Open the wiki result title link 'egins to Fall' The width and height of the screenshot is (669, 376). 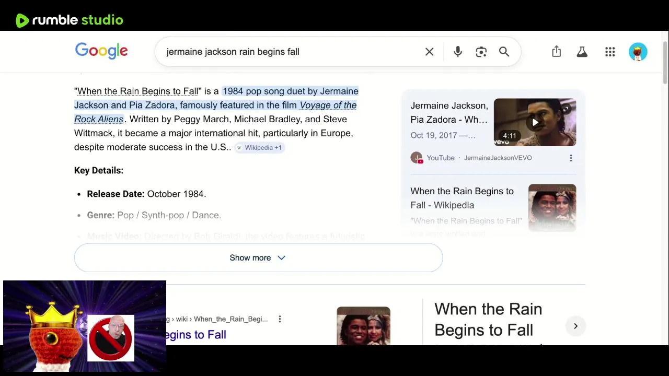pos(196,335)
